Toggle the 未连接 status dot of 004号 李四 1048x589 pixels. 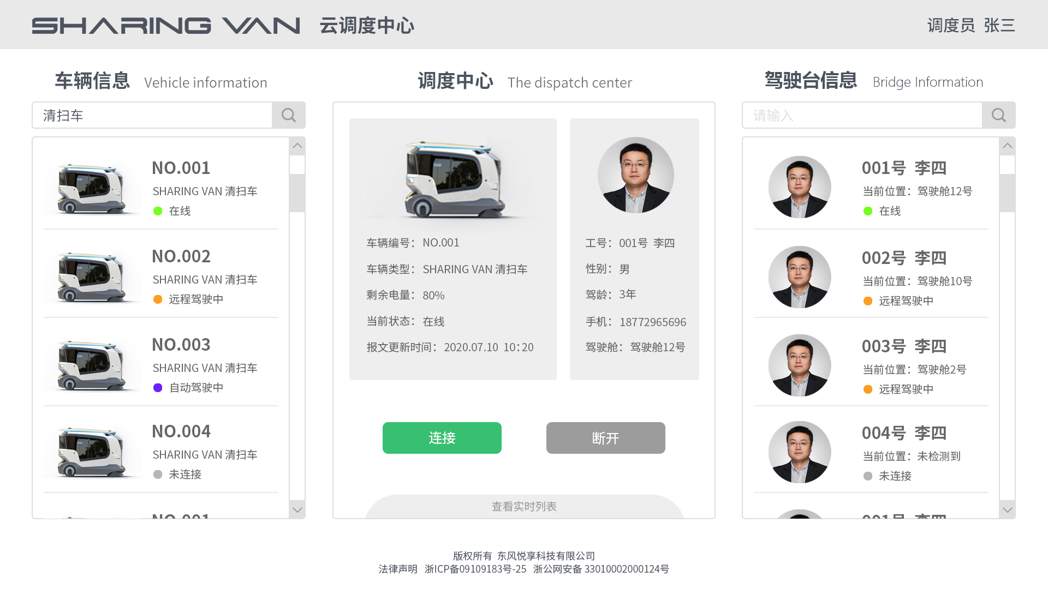click(x=868, y=476)
